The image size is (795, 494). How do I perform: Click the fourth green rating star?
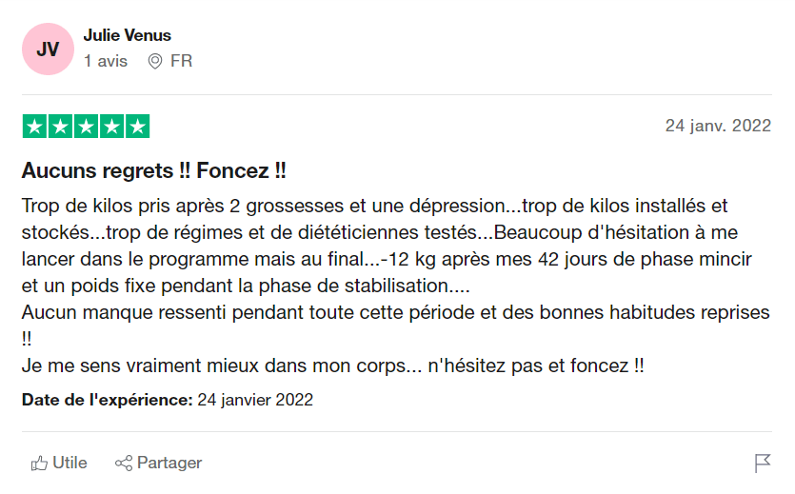tap(111, 127)
